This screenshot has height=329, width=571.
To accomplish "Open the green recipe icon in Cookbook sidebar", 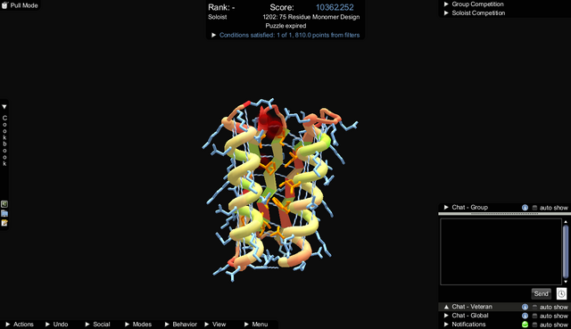I will pyautogui.click(x=4, y=204).
